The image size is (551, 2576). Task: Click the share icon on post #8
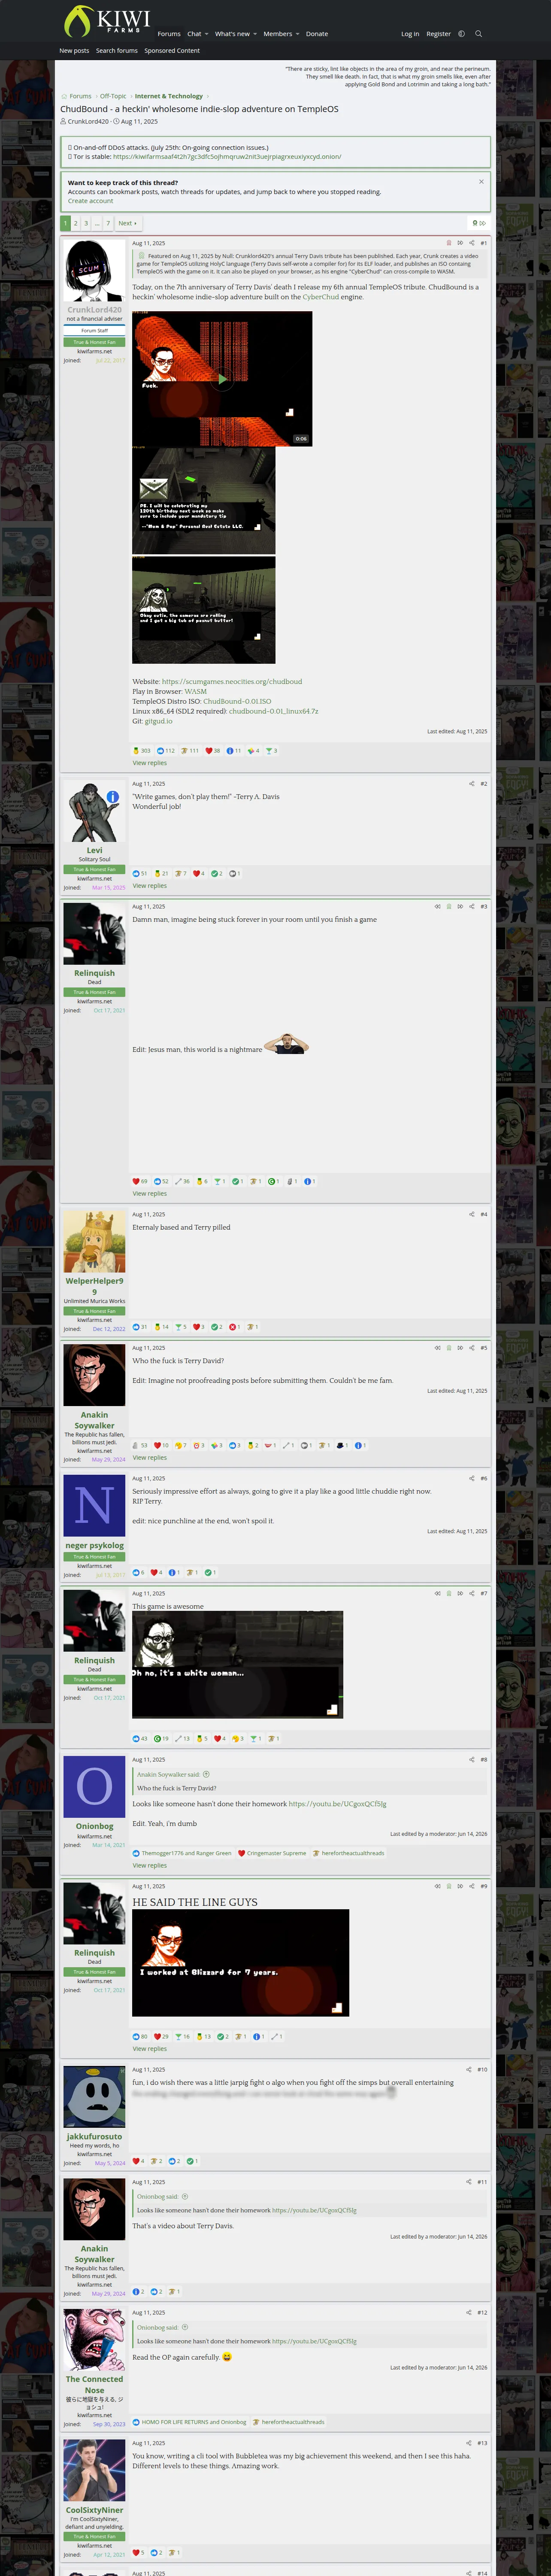472,1759
